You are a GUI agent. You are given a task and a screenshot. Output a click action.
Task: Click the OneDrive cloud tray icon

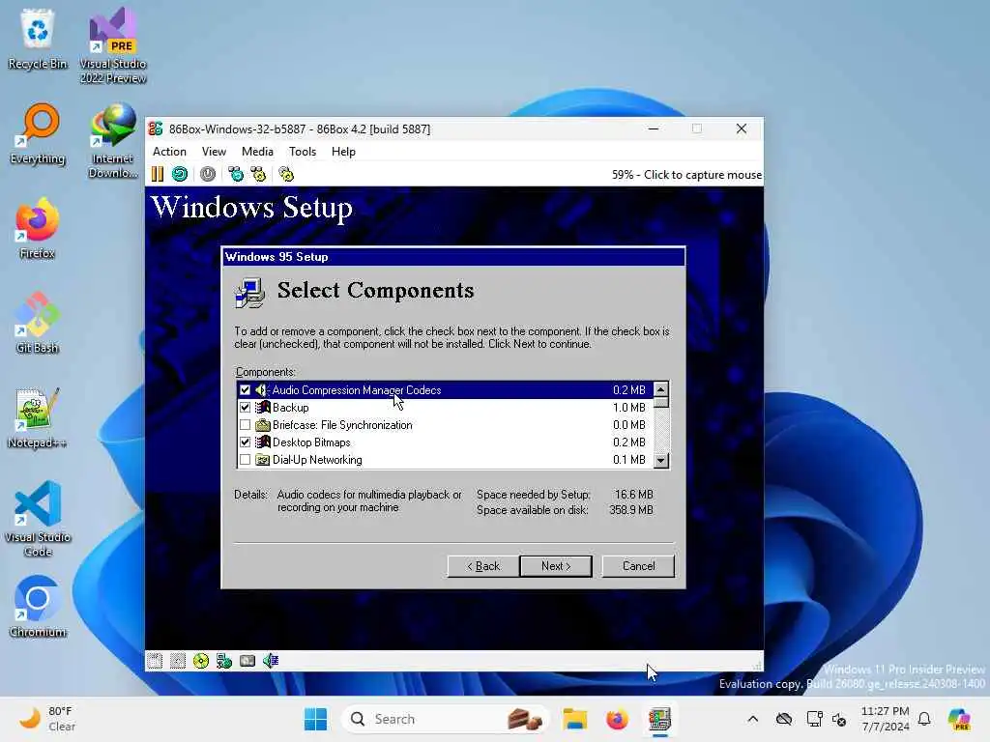click(x=784, y=719)
